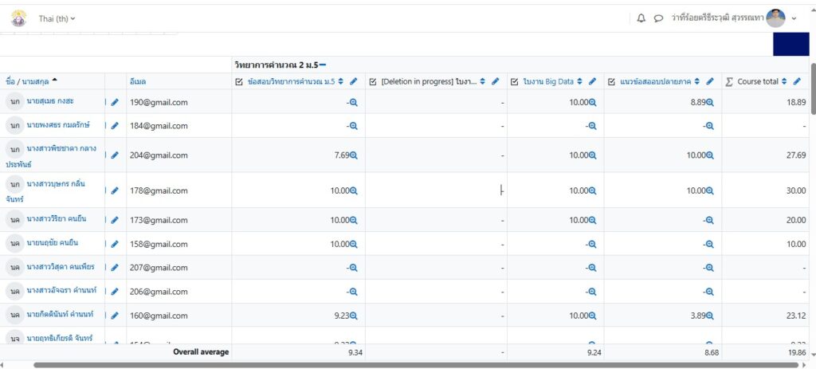Sort by อีเมล column header
Viewport: 816px width, 369px height.
click(x=138, y=81)
